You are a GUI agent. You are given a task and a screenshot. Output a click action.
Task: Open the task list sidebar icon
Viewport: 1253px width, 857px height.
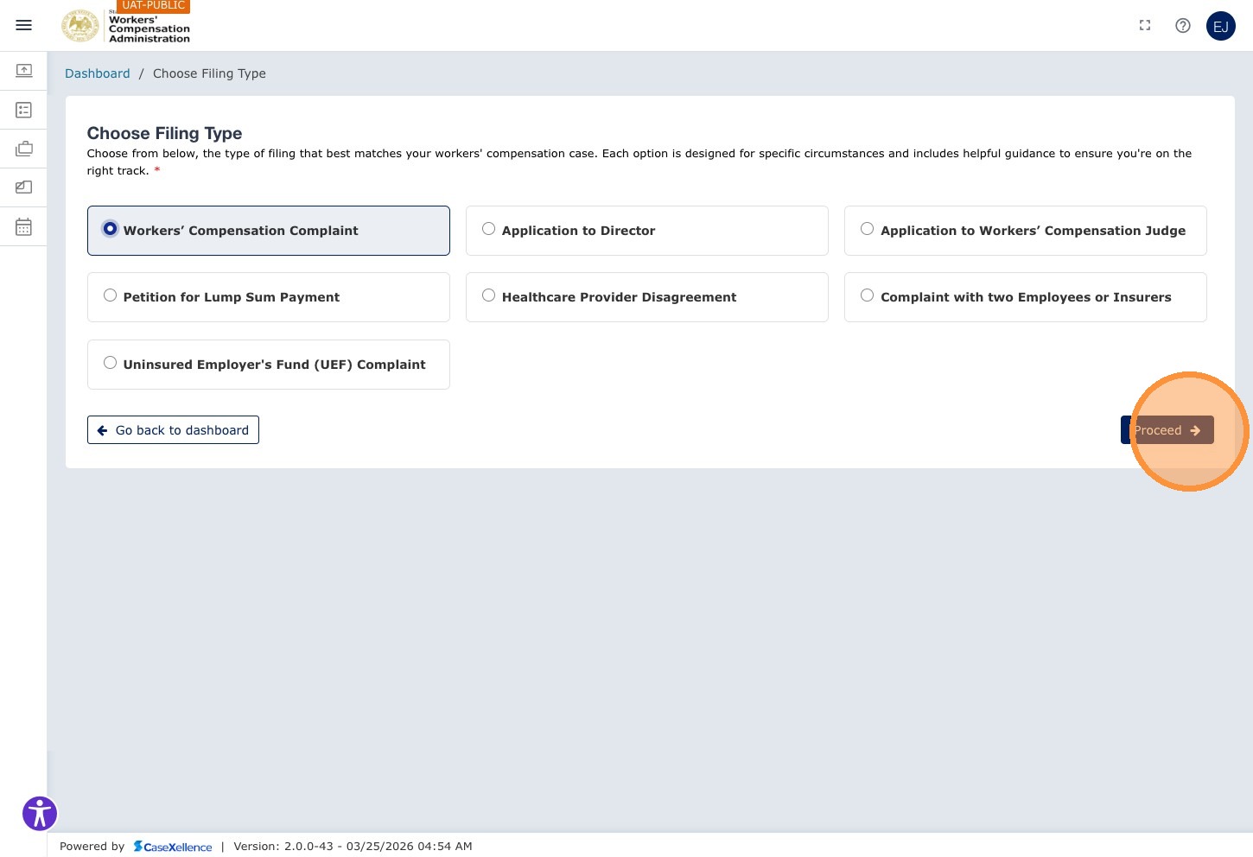point(24,110)
